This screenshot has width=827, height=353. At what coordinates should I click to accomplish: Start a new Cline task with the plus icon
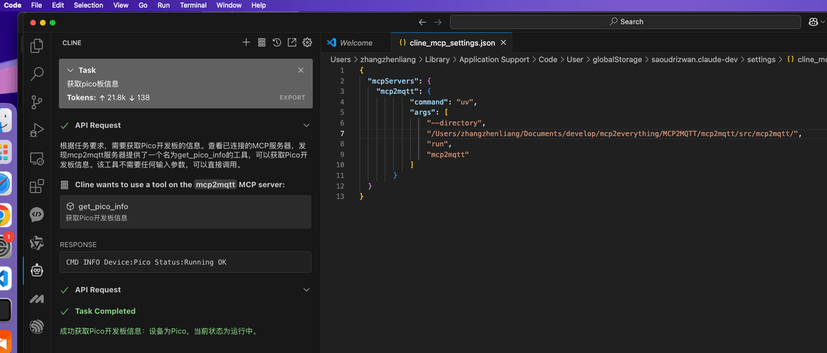click(246, 43)
